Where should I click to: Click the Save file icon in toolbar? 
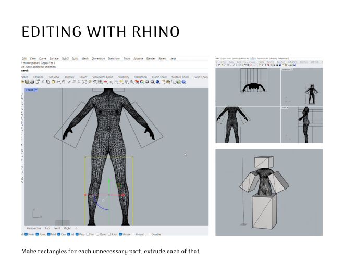pos(27,82)
